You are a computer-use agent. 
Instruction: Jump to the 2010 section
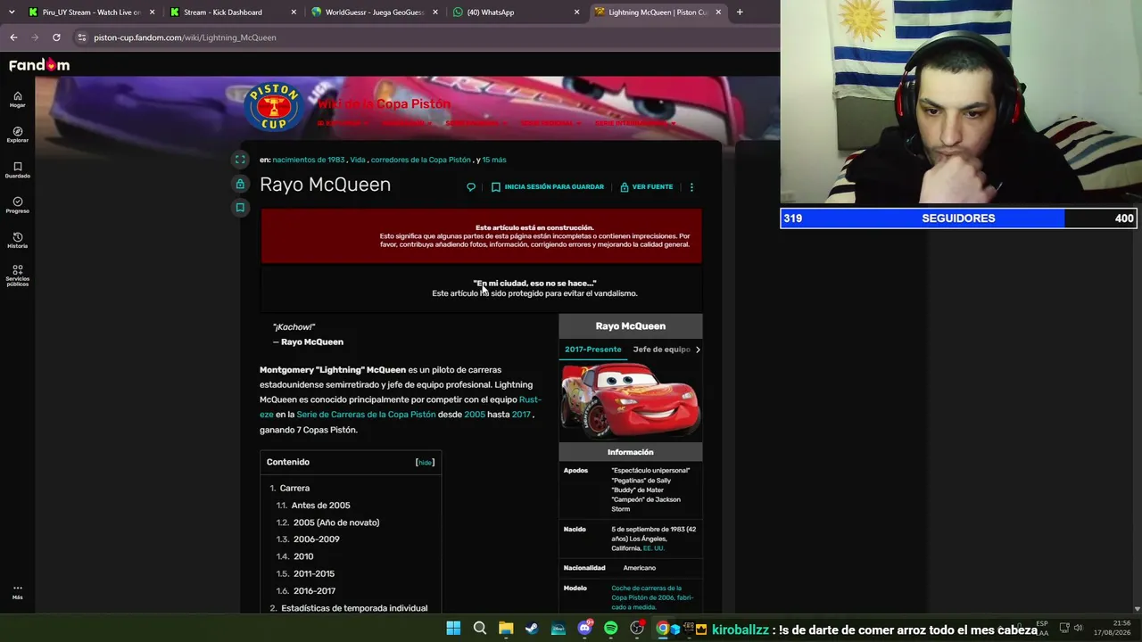point(303,556)
